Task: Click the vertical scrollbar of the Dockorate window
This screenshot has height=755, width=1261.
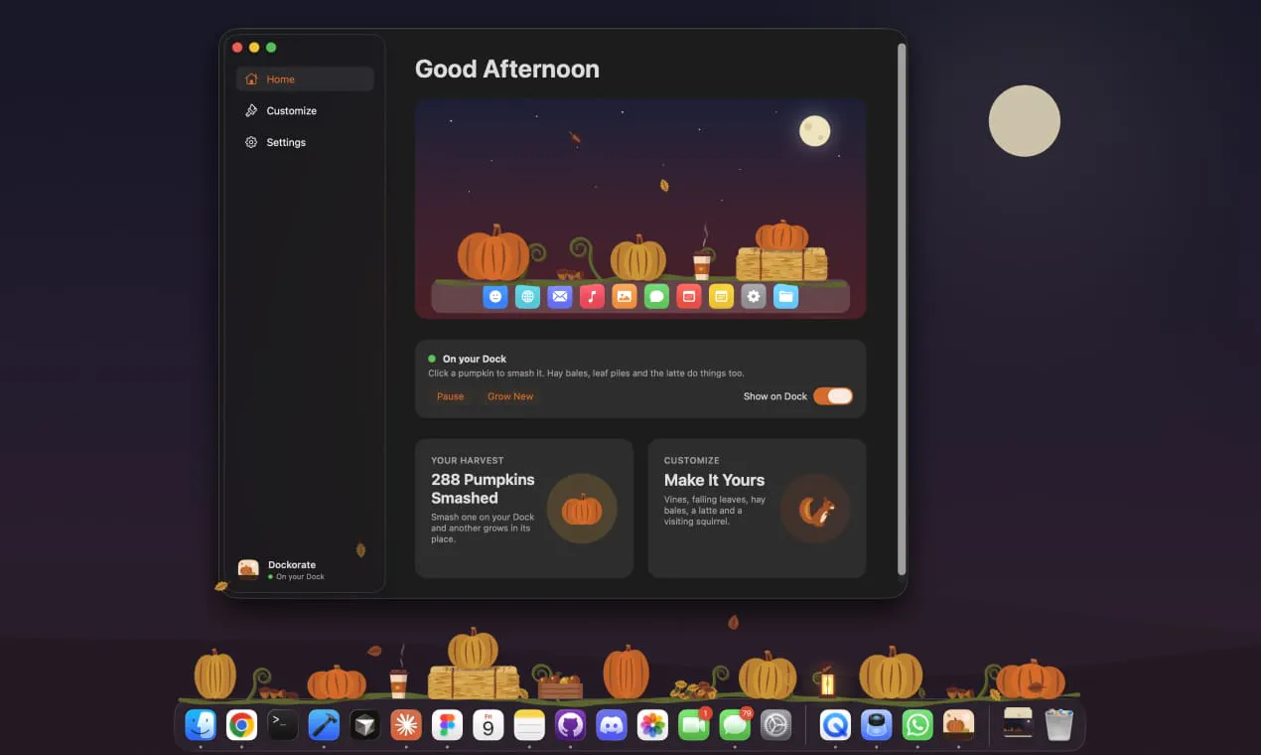Action: click(902, 309)
